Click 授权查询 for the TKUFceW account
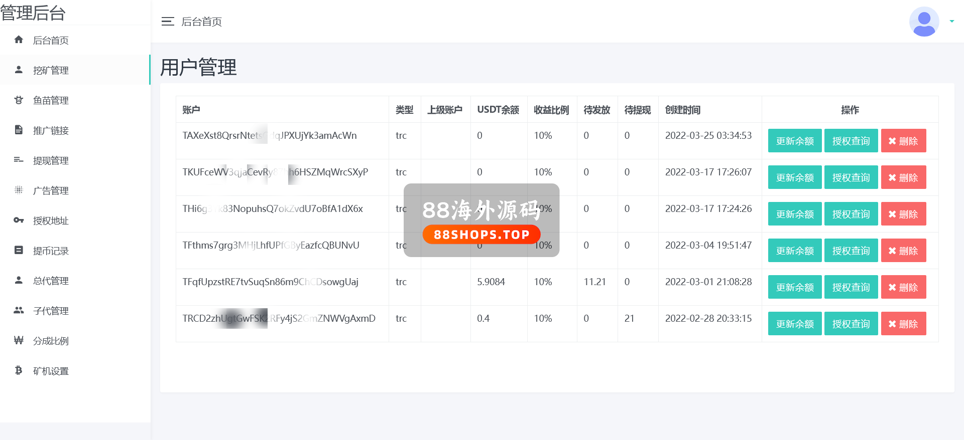 (x=851, y=177)
